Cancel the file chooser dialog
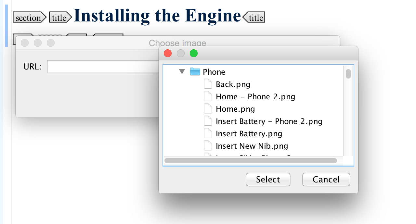The height and width of the screenshot is (224, 416). pyautogui.click(x=326, y=180)
